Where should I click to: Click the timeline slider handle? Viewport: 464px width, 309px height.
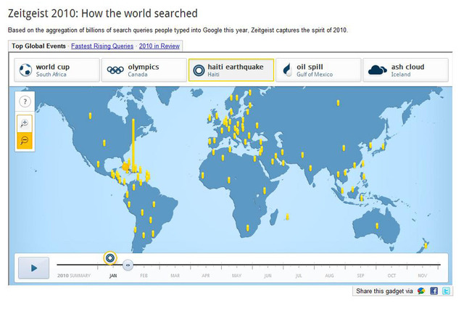(x=128, y=265)
